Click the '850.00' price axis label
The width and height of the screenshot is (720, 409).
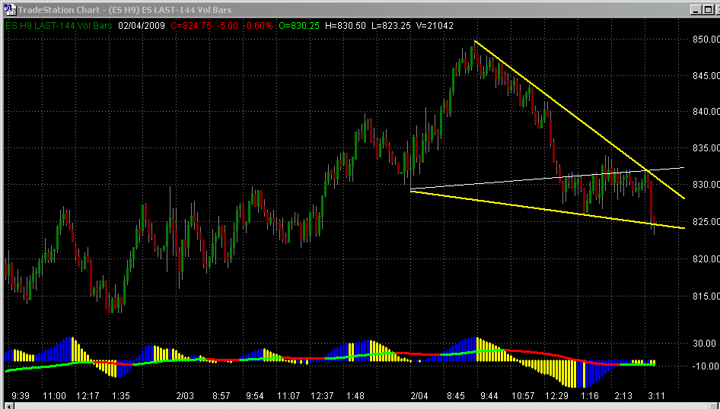(x=706, y=40)
